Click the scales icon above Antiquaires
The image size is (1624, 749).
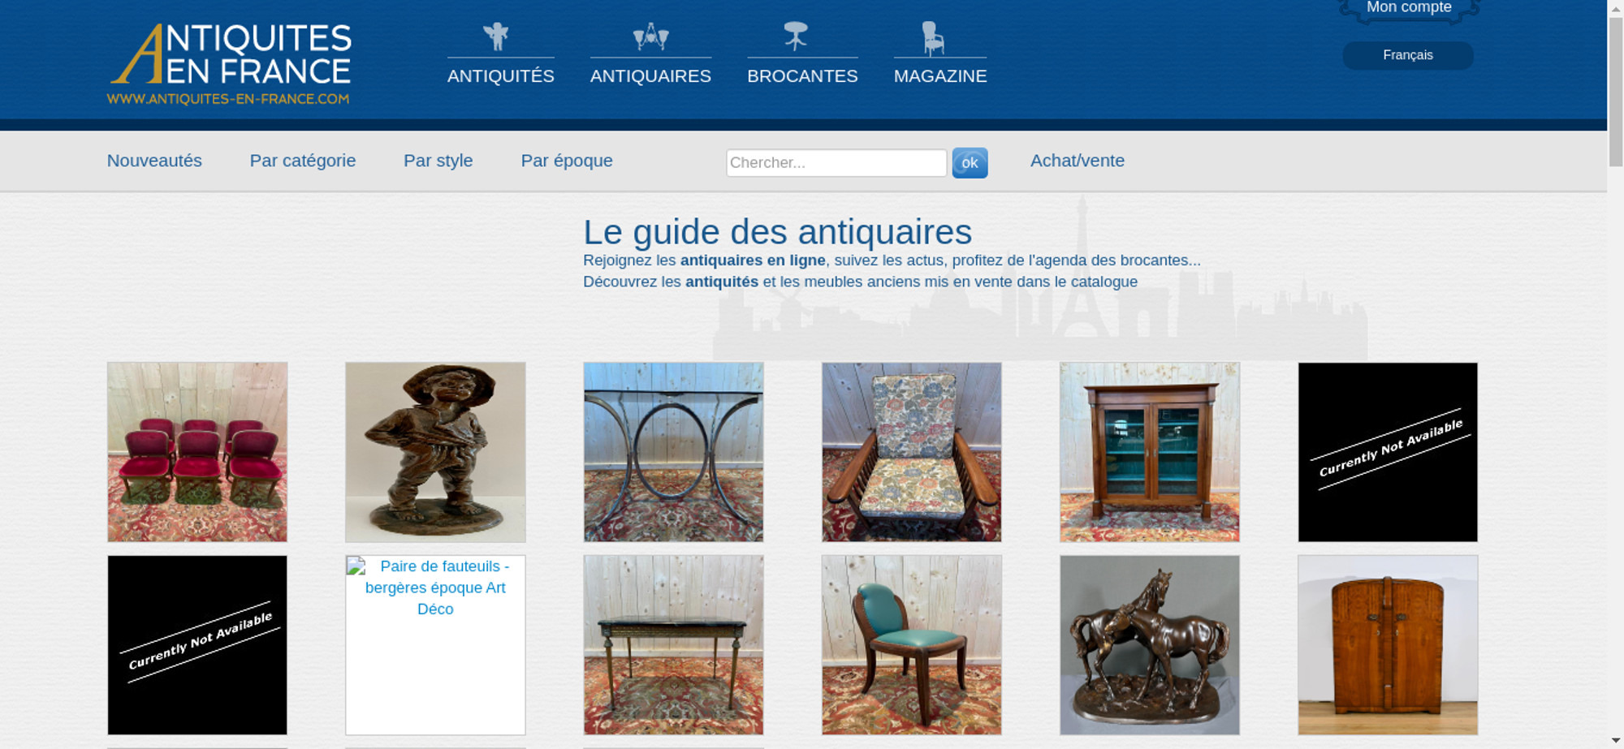coord(650,37)
